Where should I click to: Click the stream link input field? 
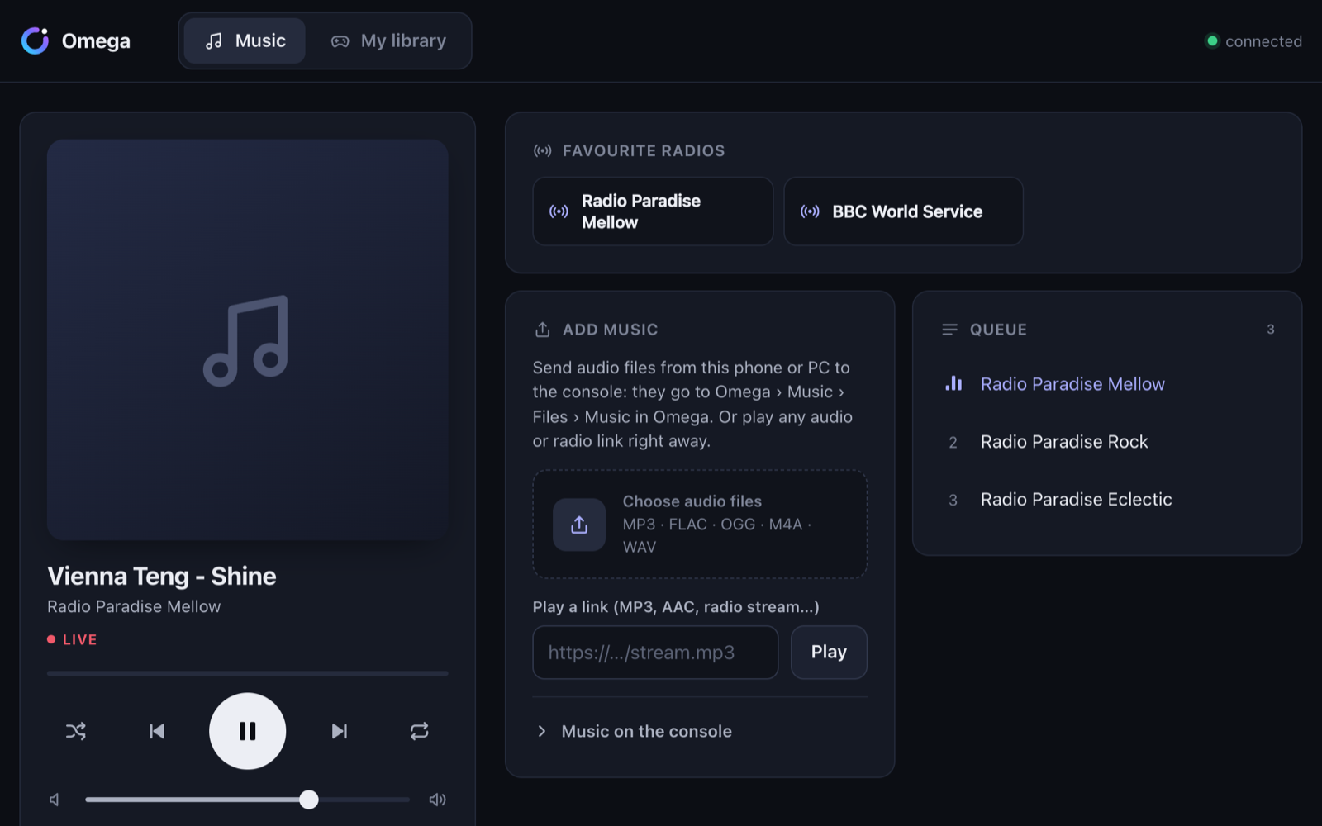(655, 653)
